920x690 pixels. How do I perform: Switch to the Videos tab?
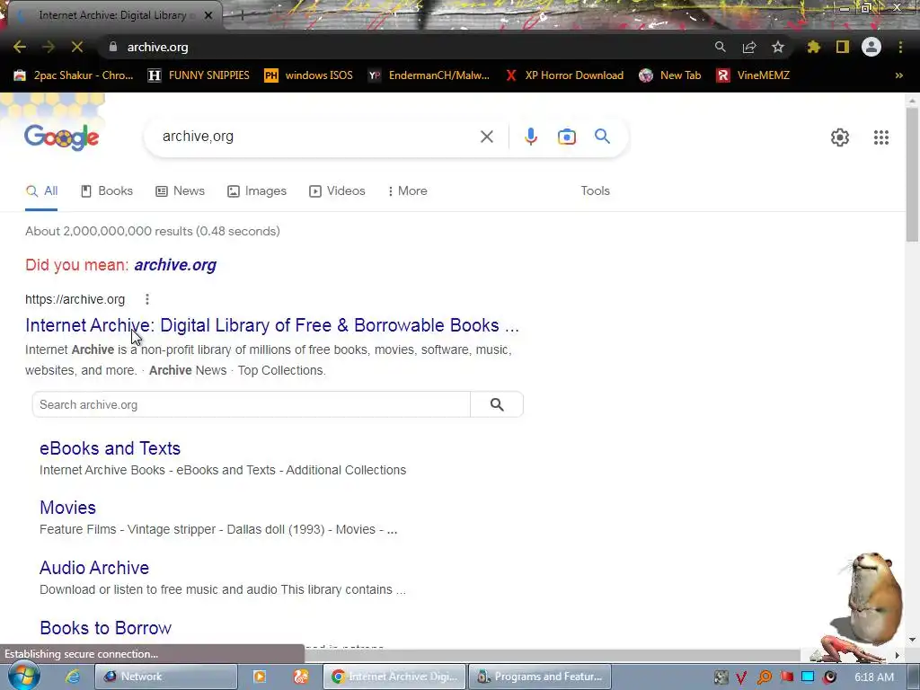click(x=338, y=191)
